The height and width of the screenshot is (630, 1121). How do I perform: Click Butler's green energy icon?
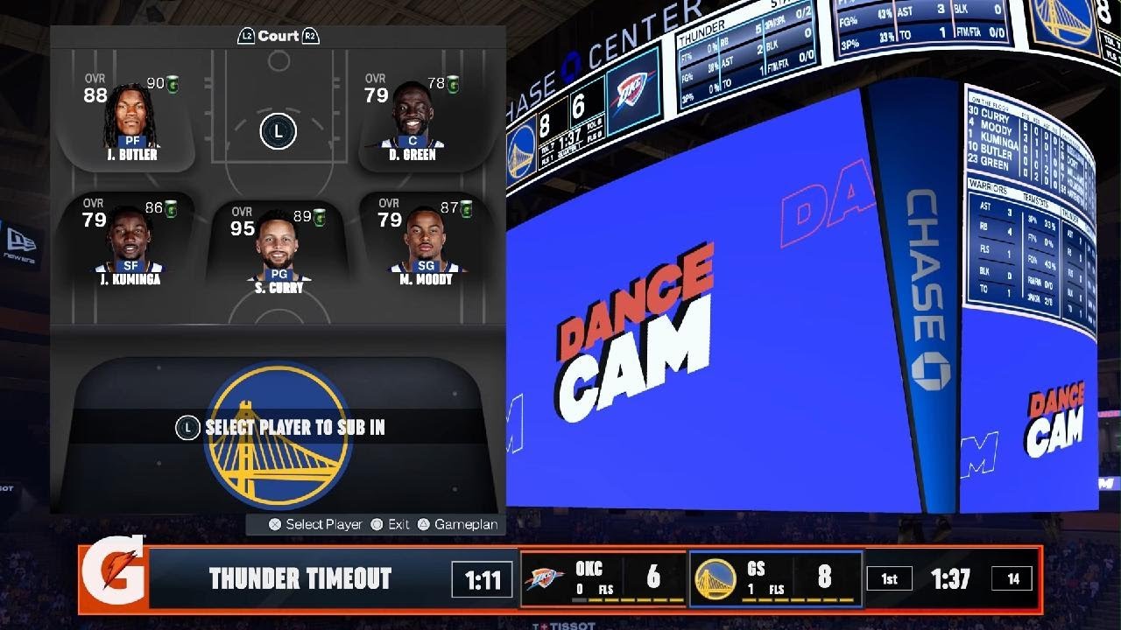pos(173,83)
